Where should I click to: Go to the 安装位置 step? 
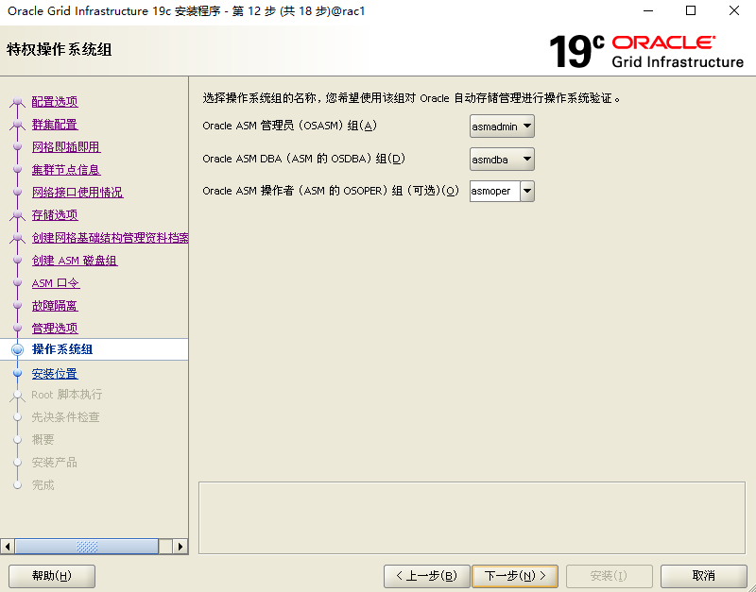coord(55,374)
